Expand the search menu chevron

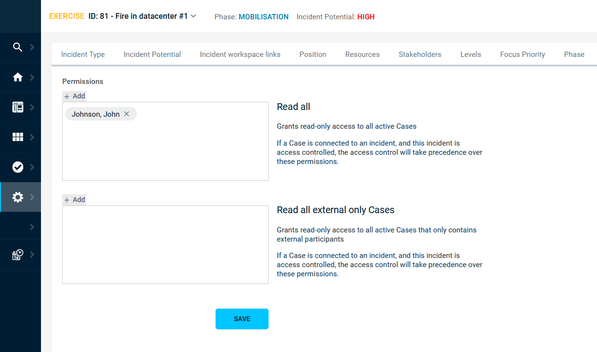pyautogui.click(x=32, y=47)
